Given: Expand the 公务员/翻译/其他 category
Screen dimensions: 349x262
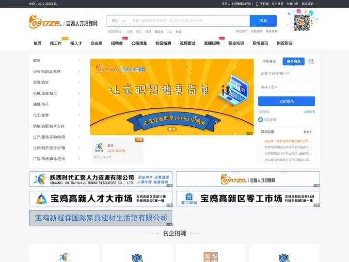Looking at the screenshot, I should tap(57, 71).
